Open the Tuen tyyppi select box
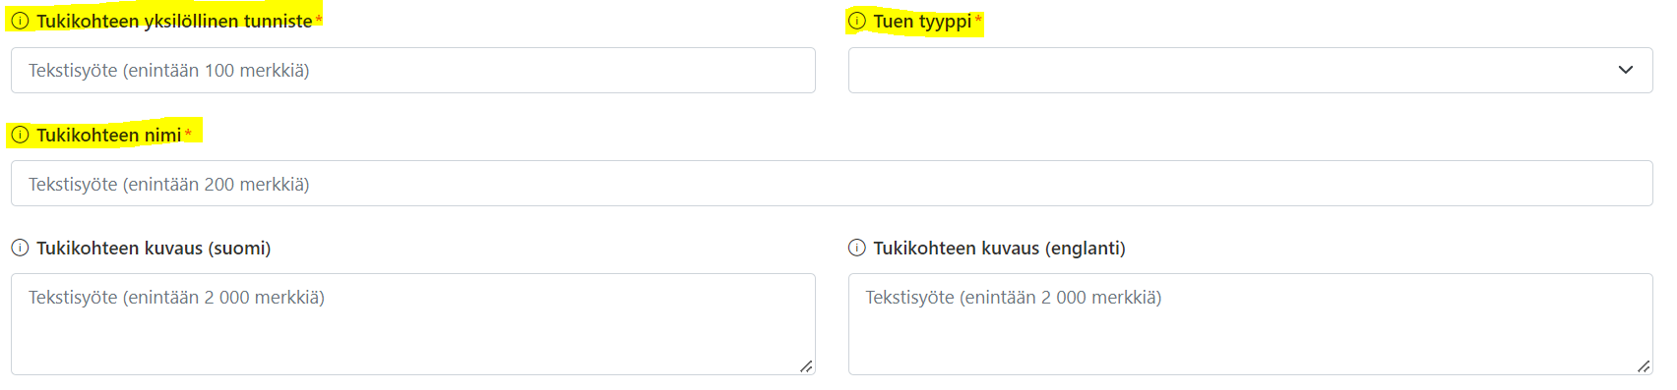Screen dimensions: 1677x390 coord(1250,70)
